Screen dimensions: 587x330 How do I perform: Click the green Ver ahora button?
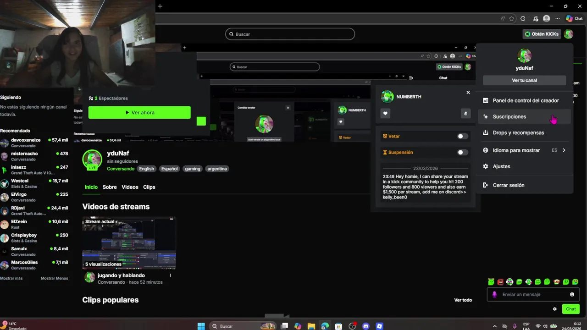click(x=139, y=112)
